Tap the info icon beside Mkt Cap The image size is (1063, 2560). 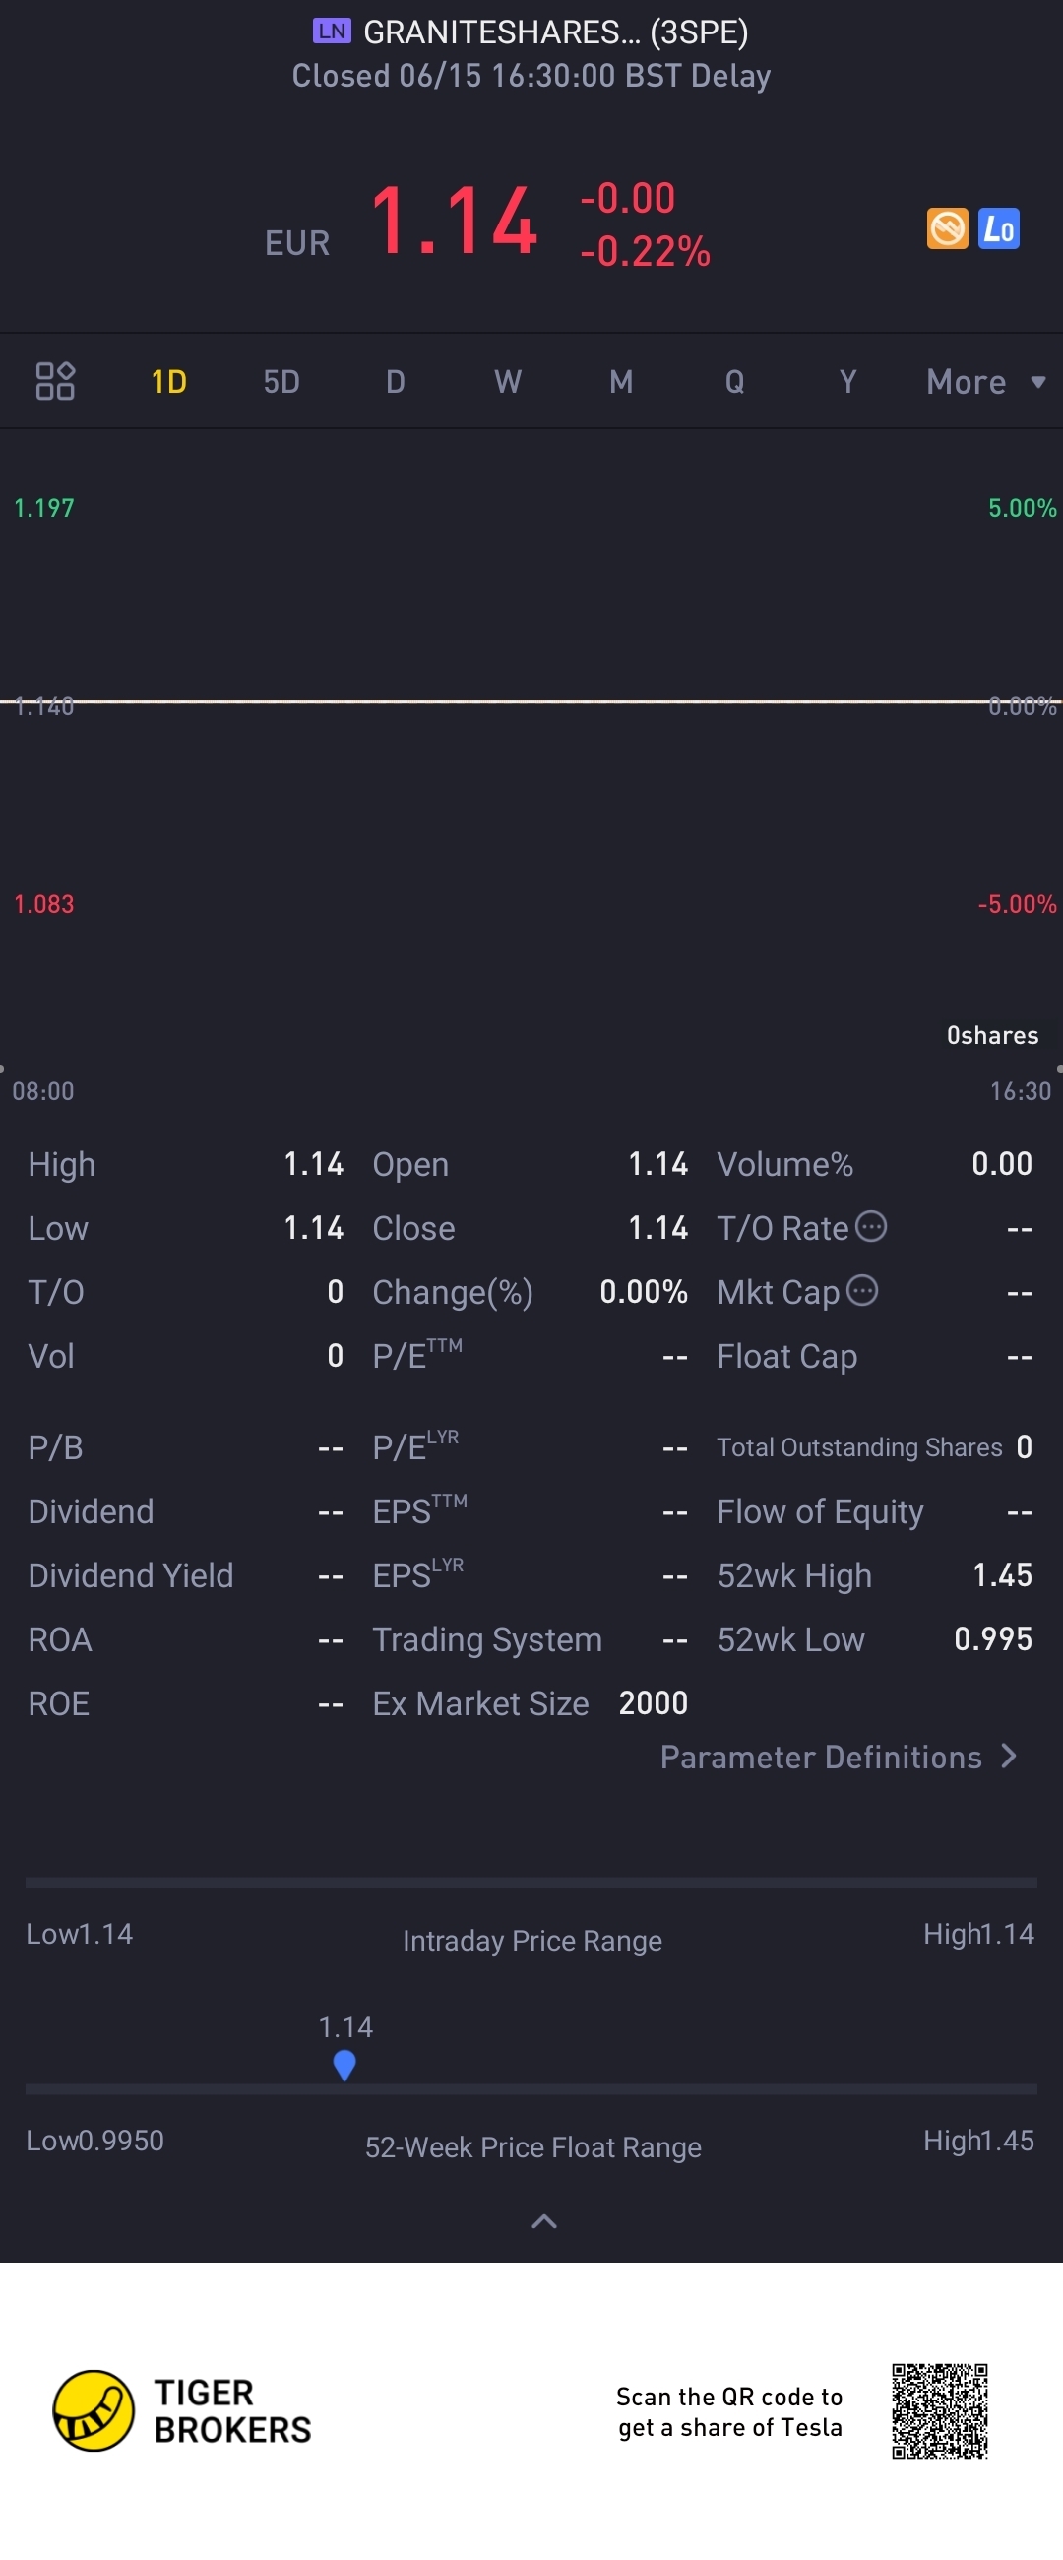tap(862, 1290)
